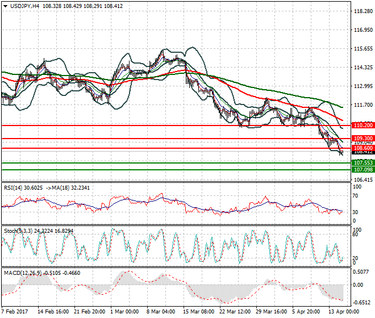The image size is (375, 318).
Task: Click the 118.280 price scale value
Action: click(x=363, y=11)
